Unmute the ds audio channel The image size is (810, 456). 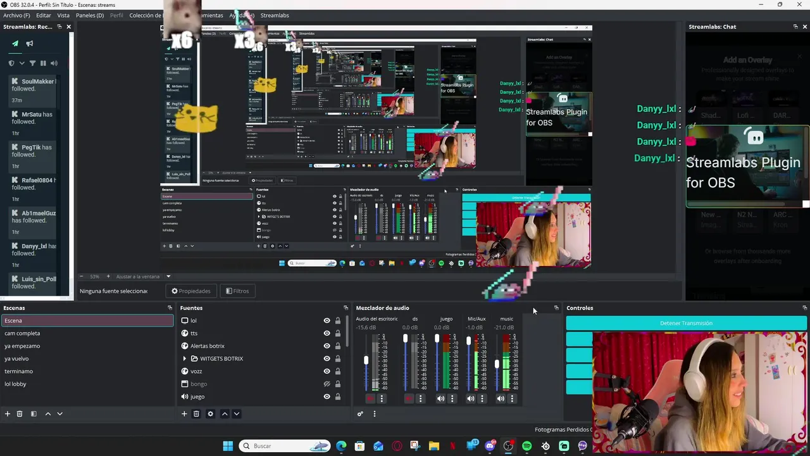pos(409,398)
